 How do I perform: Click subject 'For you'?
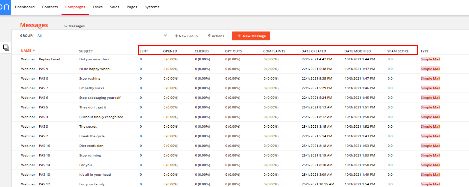click(85, 165)
